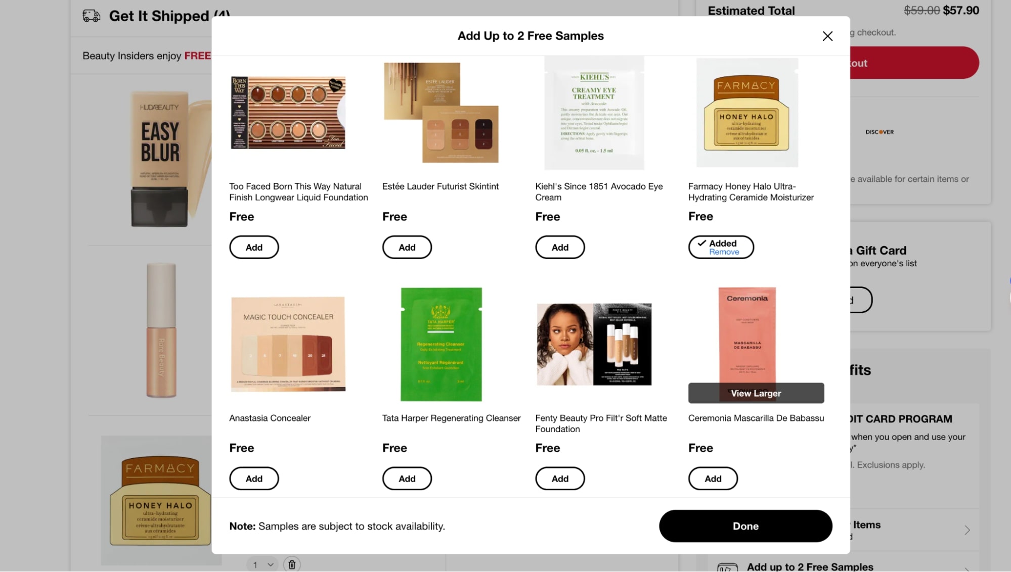Click the quantity stepper dropdown arrow
The width and height of the screenshot is (1011, 572).
(270, 564)
